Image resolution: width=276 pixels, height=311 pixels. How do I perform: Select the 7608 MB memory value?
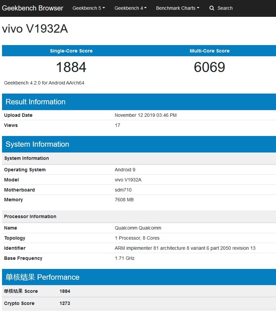[x=124, y=200]
